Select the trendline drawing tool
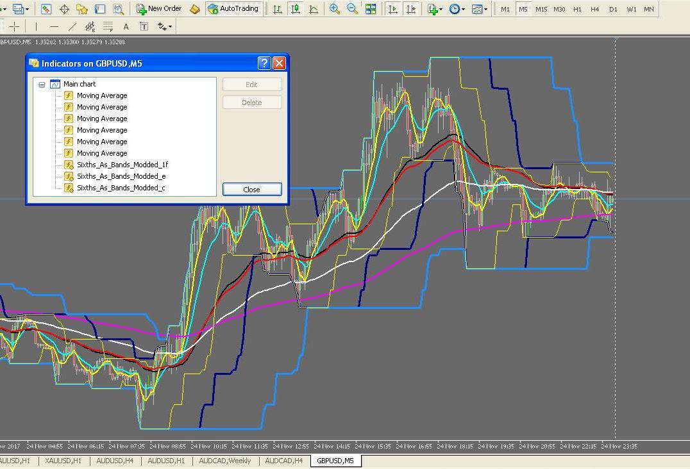The height and width of the screenshot is (469, 690). pos(72,27)
